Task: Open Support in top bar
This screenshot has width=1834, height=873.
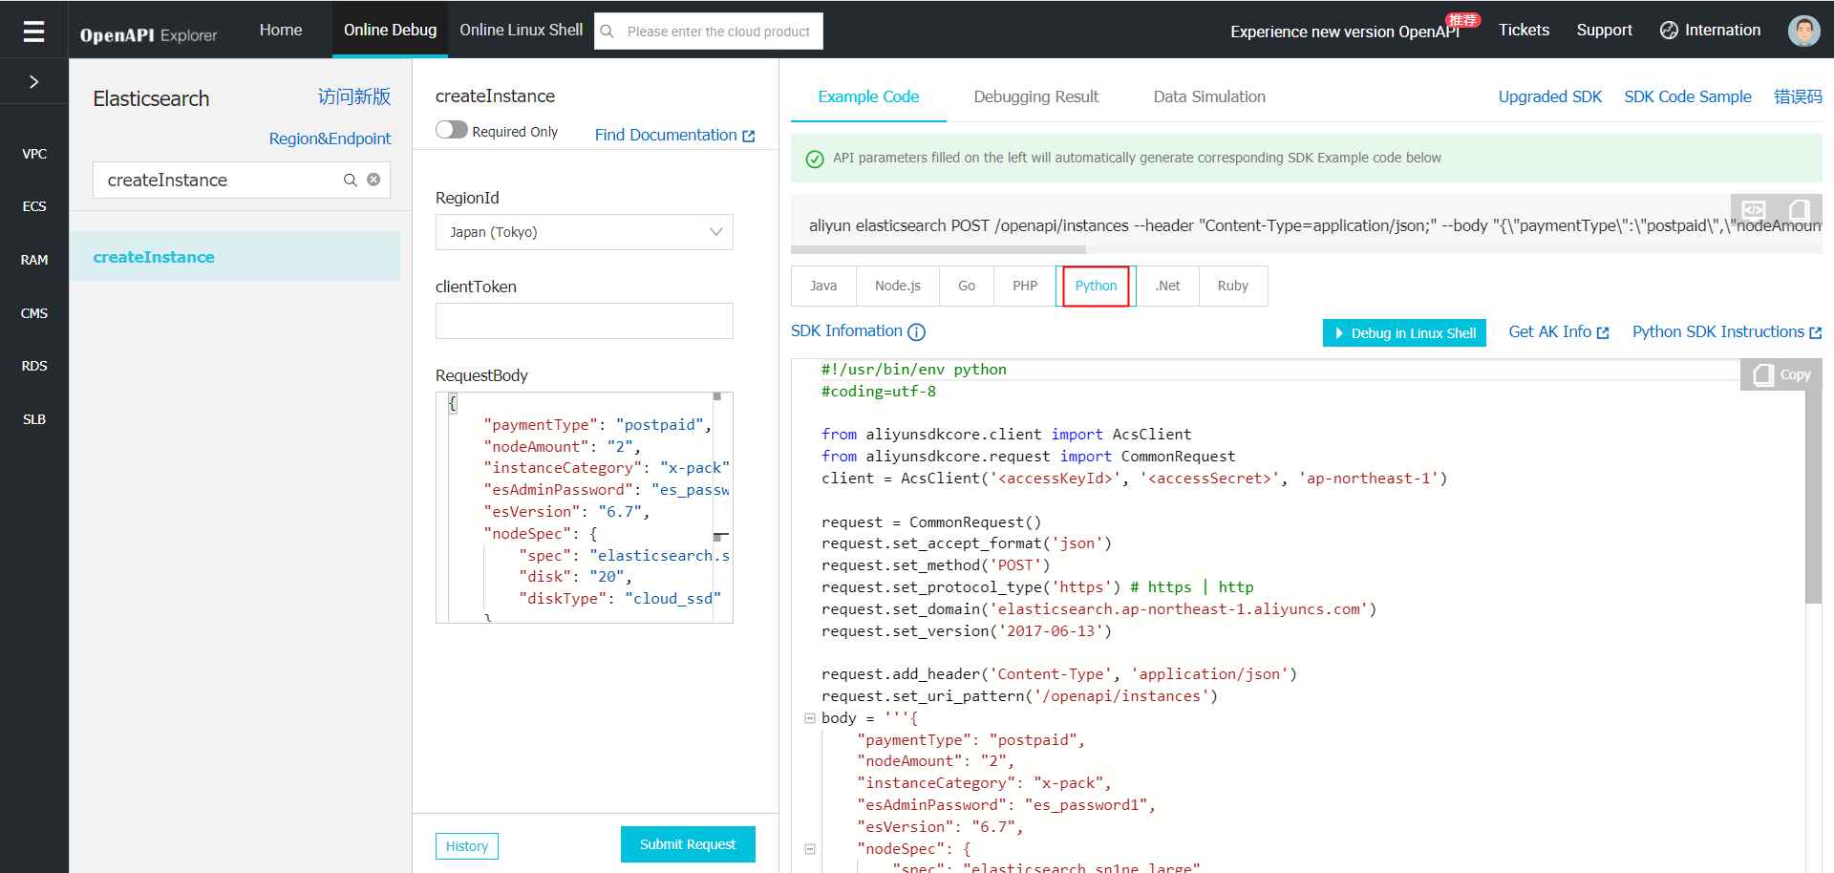Action: [x=1604, y=30]
